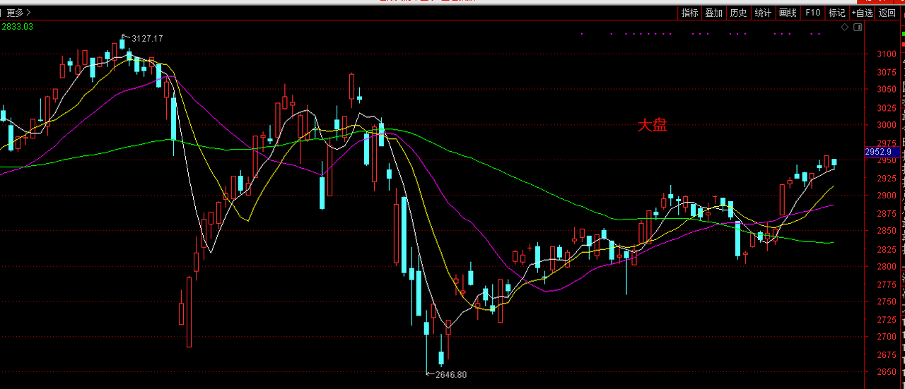Select the latest candlestick at far right
The height and width of the screenshot is (389, 905).
(x=834, y=163)
